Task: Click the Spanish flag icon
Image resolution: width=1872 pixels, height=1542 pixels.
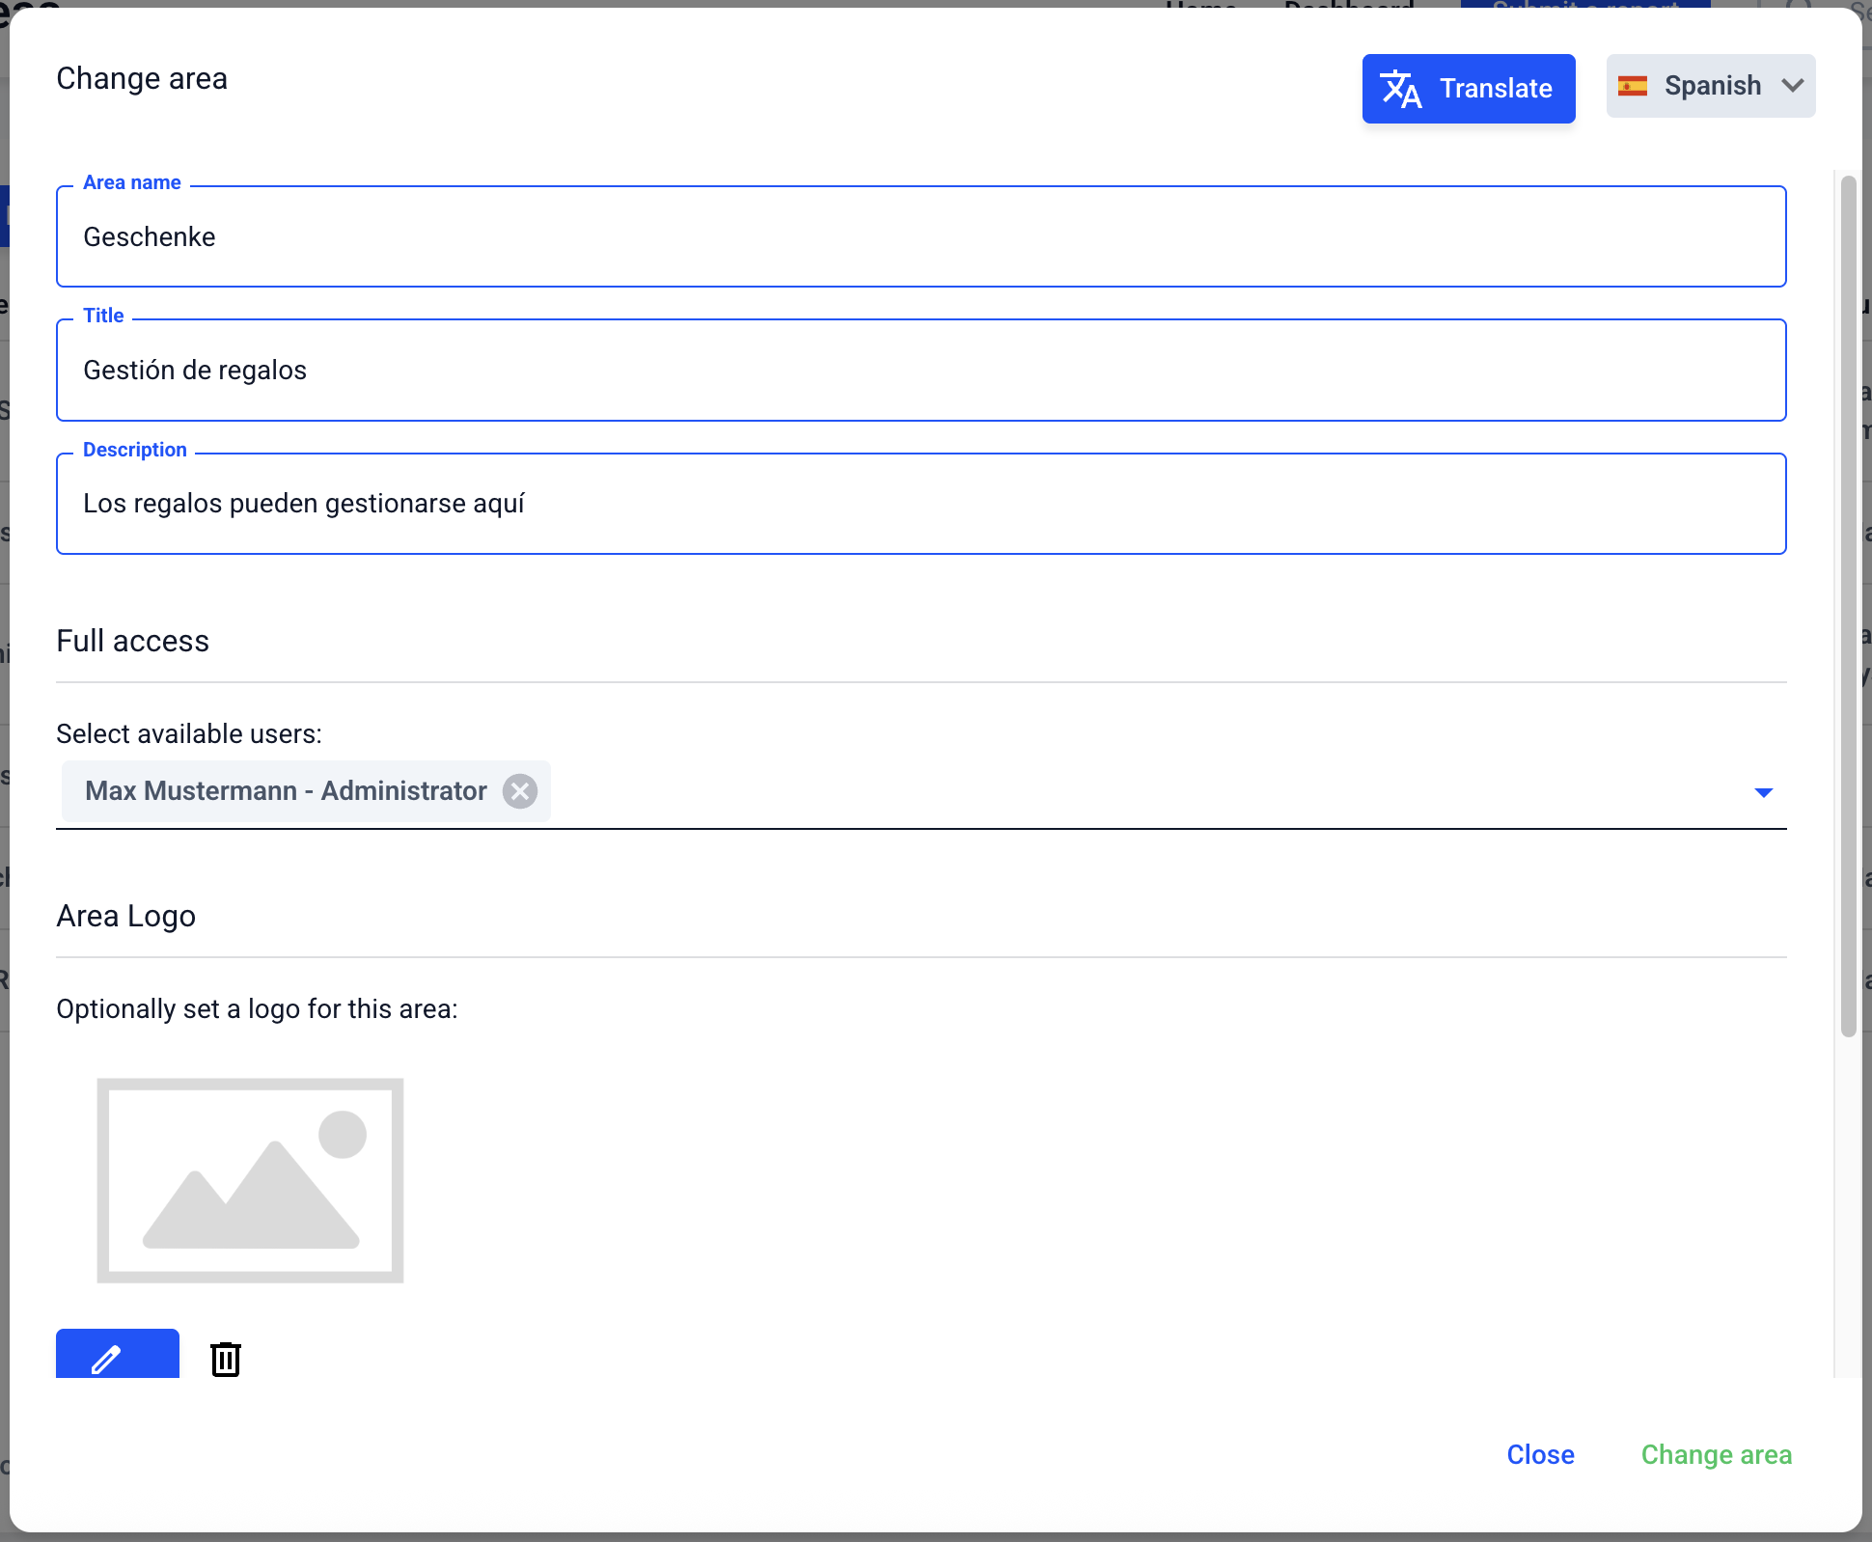Action: point(1632,86)
